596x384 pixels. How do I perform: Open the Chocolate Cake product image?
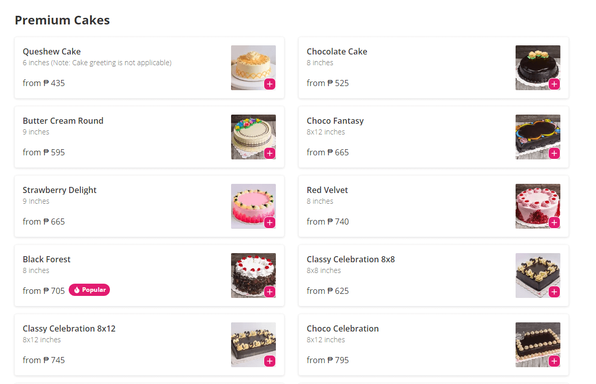(537, 68)
